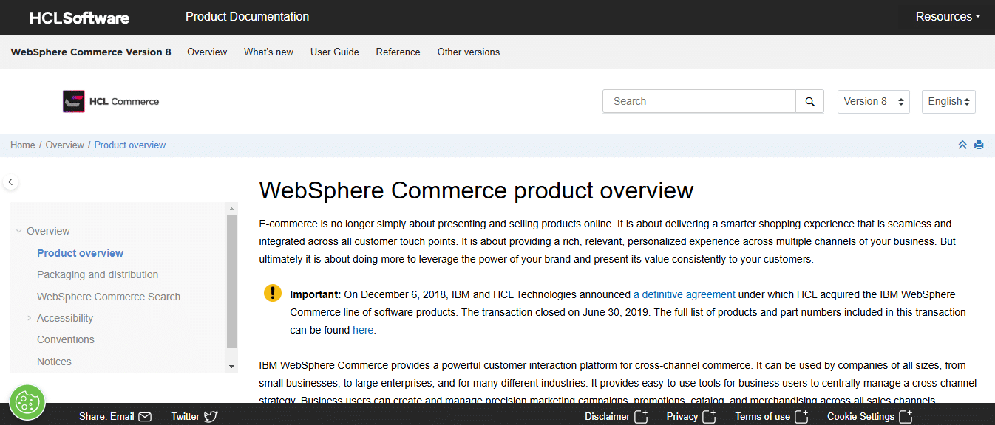The image size is (995, 425).
Task: Collapse the Overview tree node
Action: [18, 231]
